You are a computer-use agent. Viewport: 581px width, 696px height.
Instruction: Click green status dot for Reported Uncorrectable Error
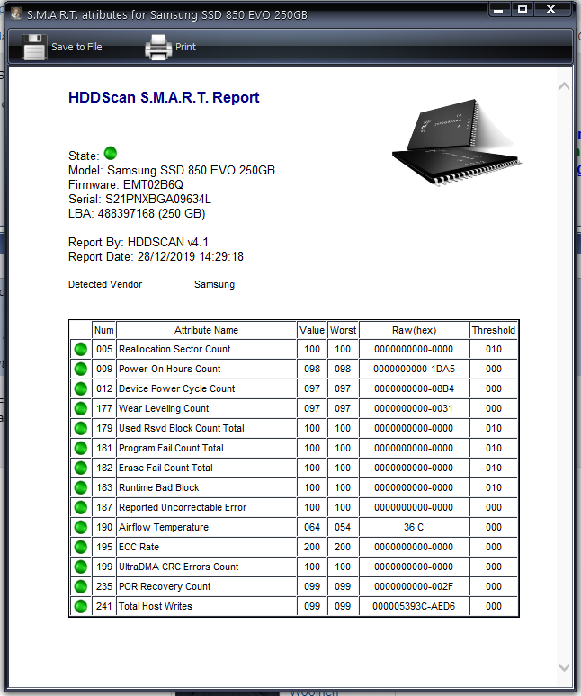(81, 507)
